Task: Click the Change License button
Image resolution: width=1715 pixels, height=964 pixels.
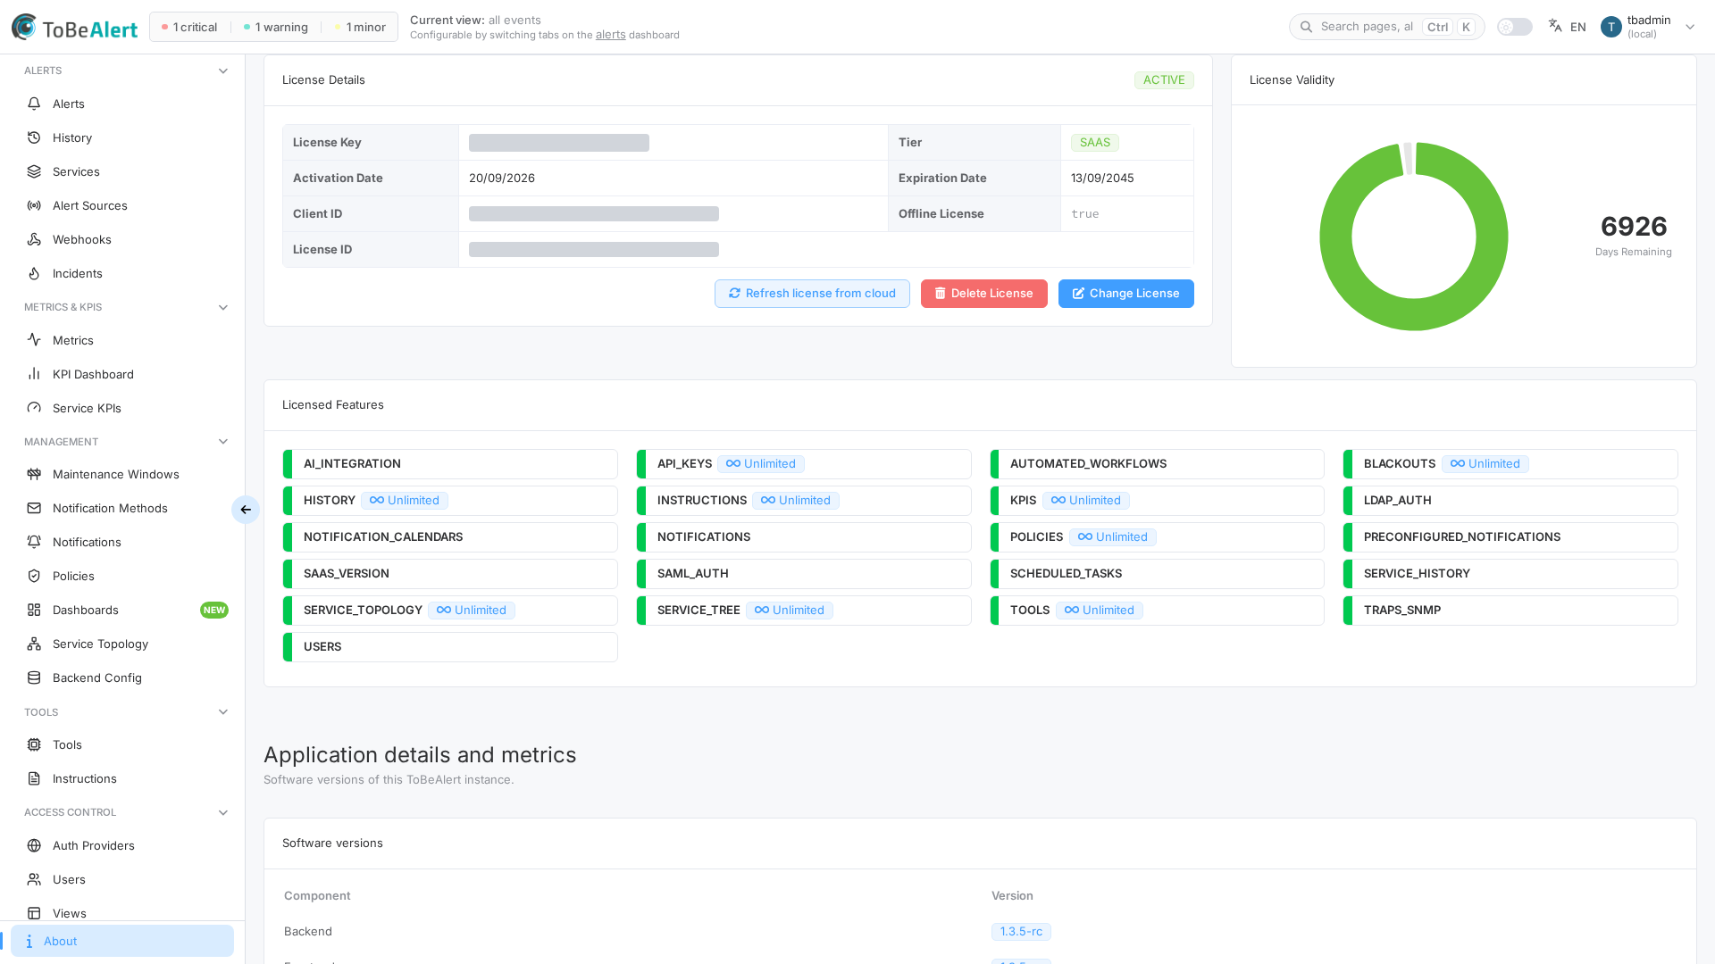Action: [x=1125, y=294]
